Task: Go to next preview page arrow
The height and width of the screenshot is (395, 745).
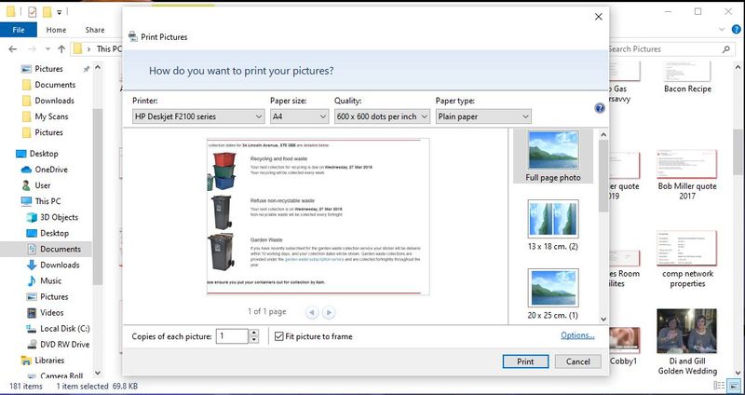Action: tap(329, 312)
